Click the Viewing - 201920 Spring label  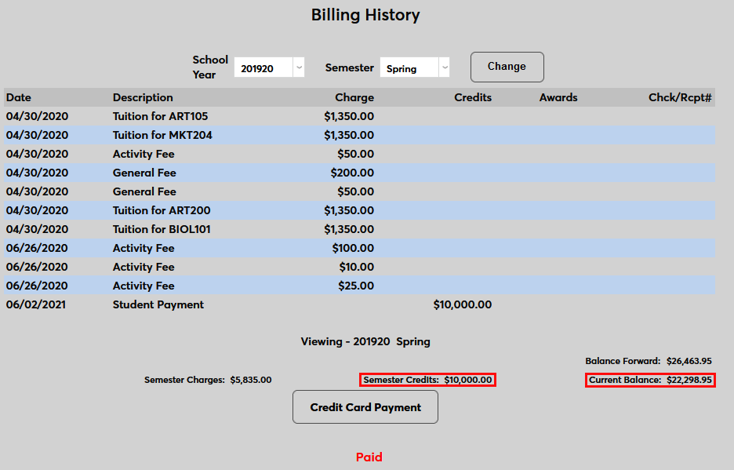[x=365, y=341]
